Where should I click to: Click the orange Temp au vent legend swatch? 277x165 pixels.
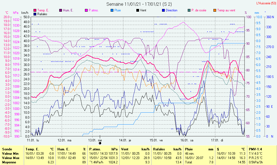[215, 11]
